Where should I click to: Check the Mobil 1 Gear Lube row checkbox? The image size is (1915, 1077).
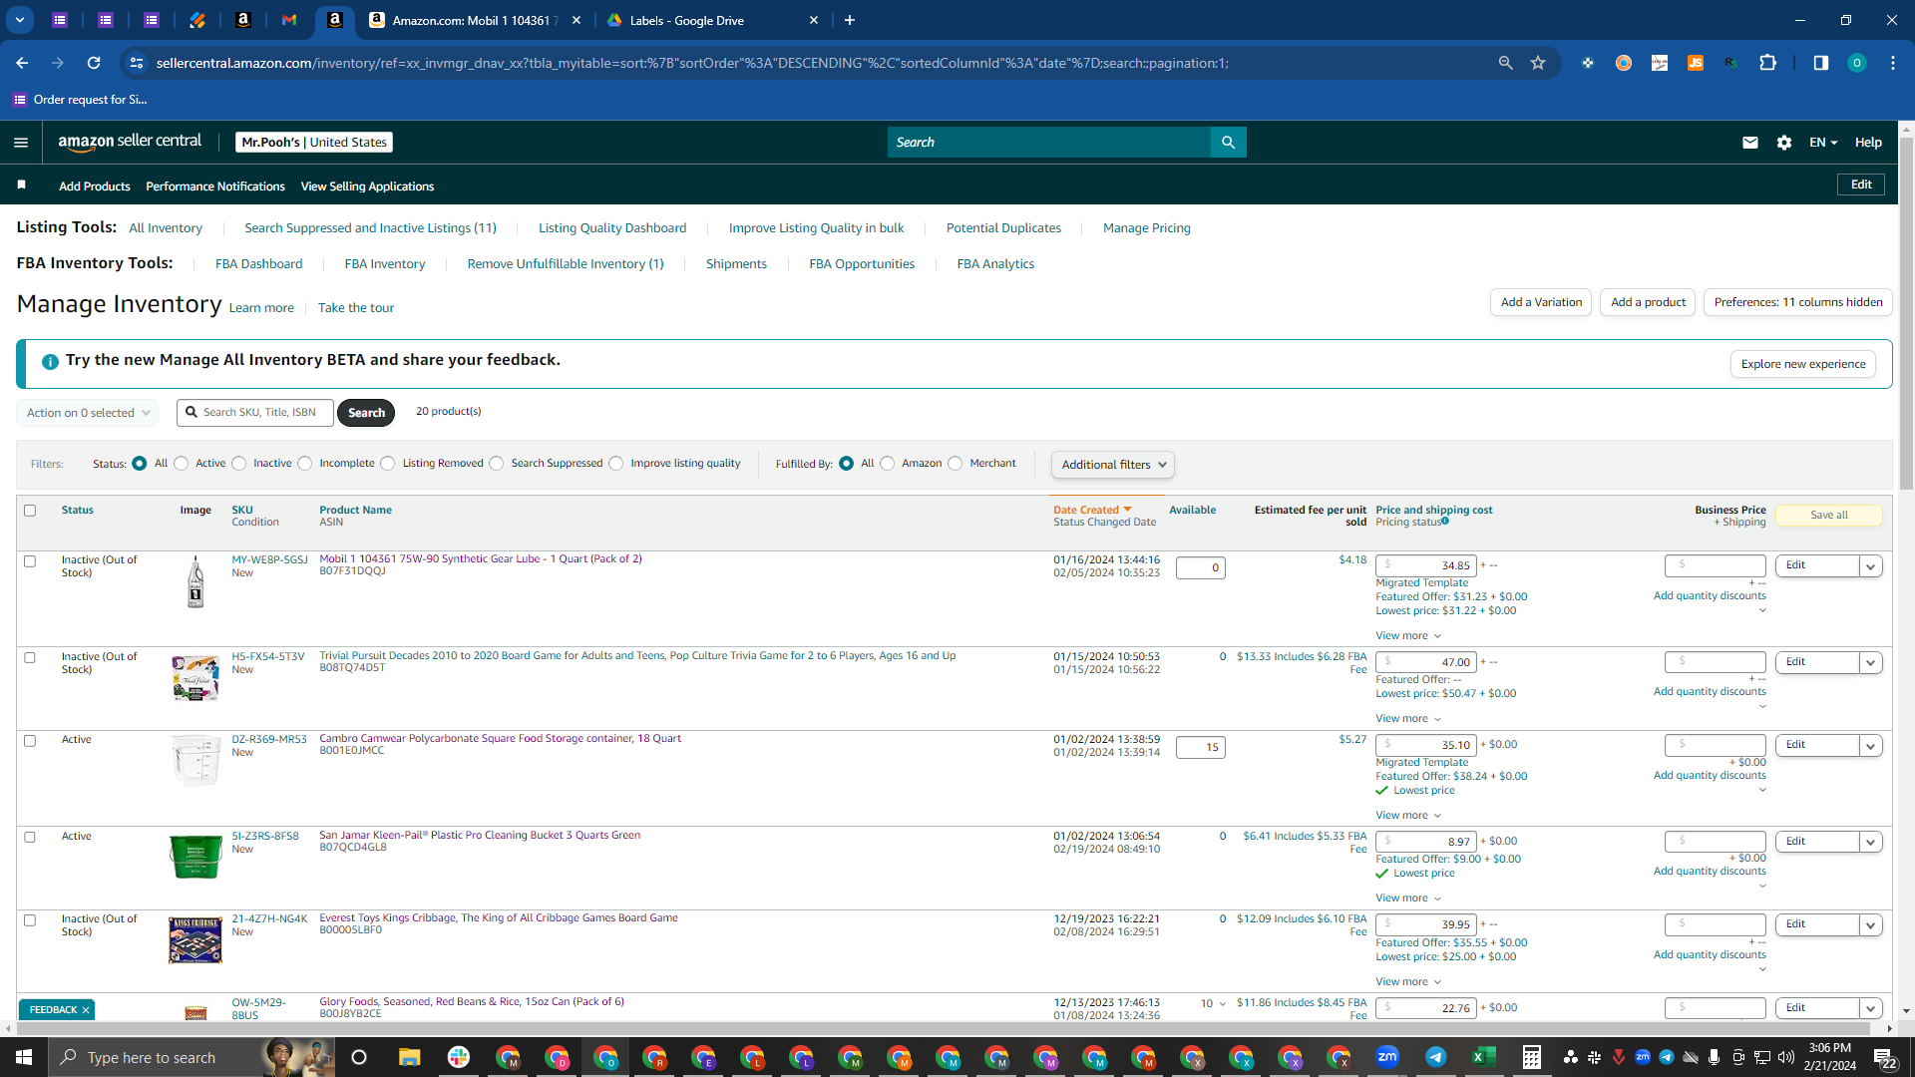30,561
